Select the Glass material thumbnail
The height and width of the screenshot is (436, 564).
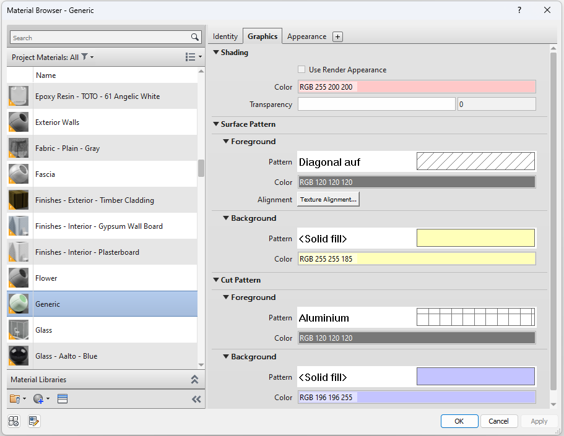click(x=19, y=330)
